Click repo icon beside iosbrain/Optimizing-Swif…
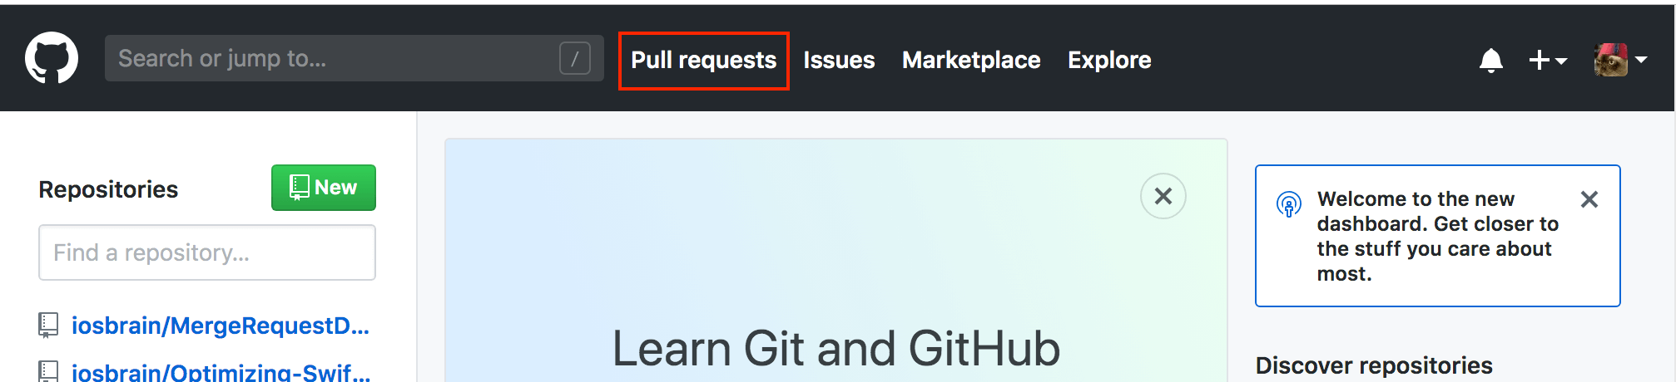The height and width of the screenshot is (382, 1676). (48, 370)
